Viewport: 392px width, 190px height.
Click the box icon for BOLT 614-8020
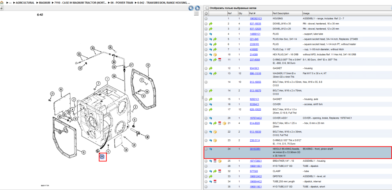click(x=224, y=123)
